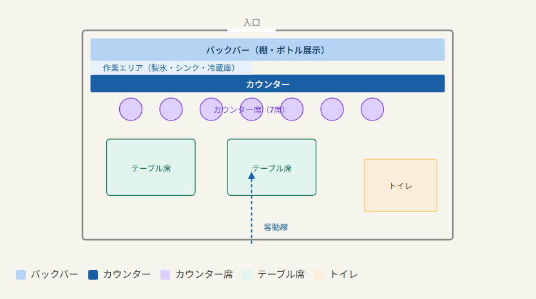Click the purple カウンター席 legend swatch
This screenshot has height=299, width=536.
tap(165, 275)
